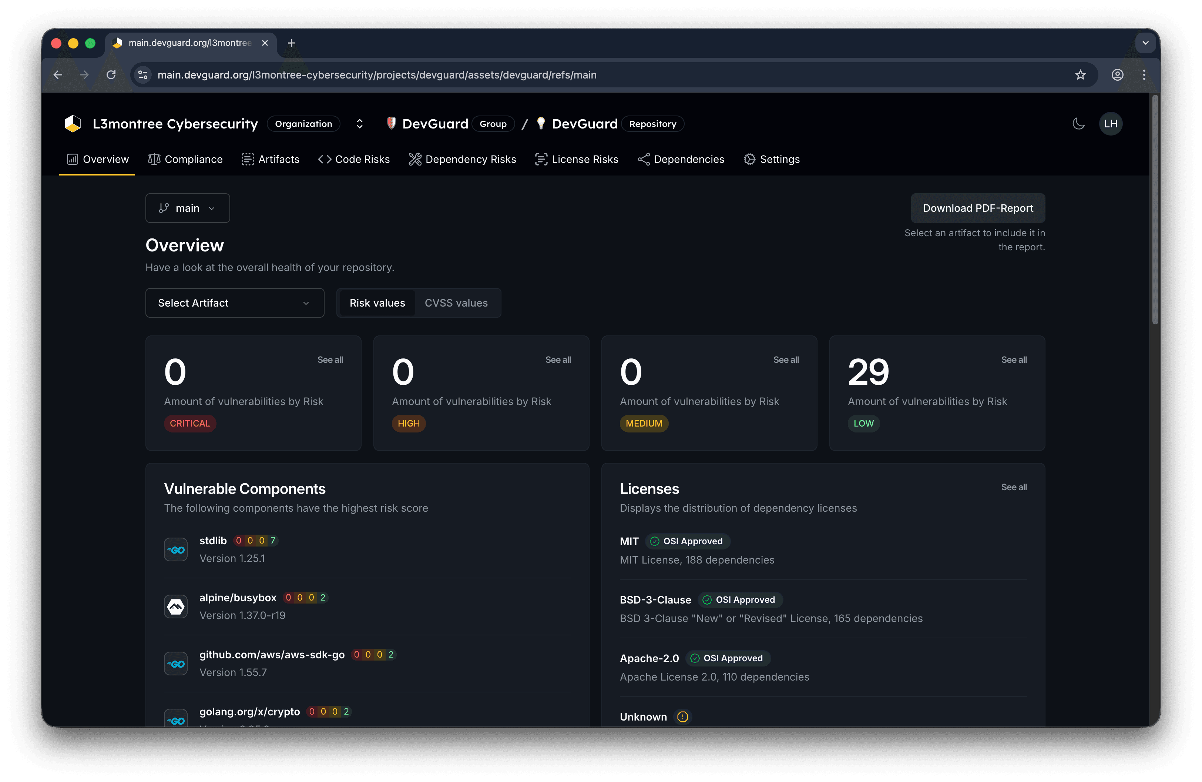Switch to CVSS values view
The image size is (1202, 782).
click(456, 303)
